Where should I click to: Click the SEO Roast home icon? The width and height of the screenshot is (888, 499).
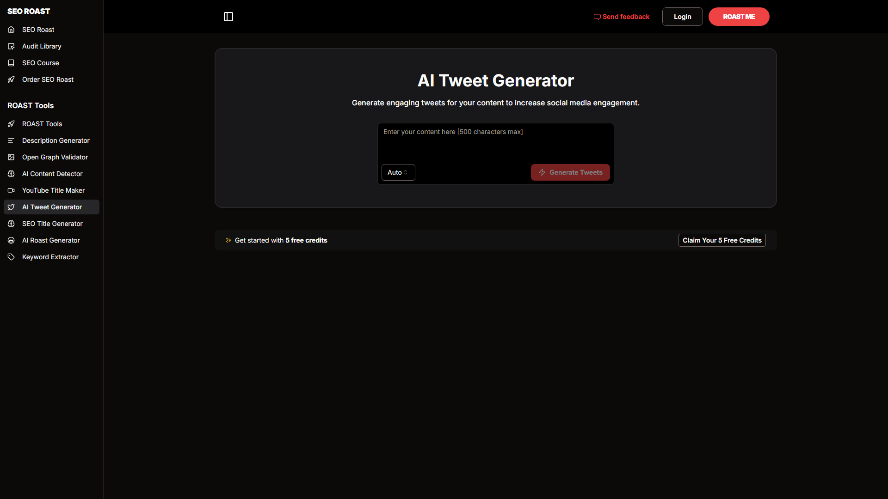click(11, 29)
